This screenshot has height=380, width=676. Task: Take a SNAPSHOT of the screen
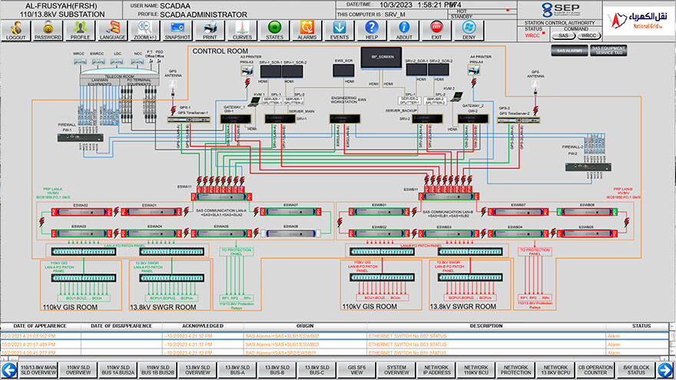[177, 31]
